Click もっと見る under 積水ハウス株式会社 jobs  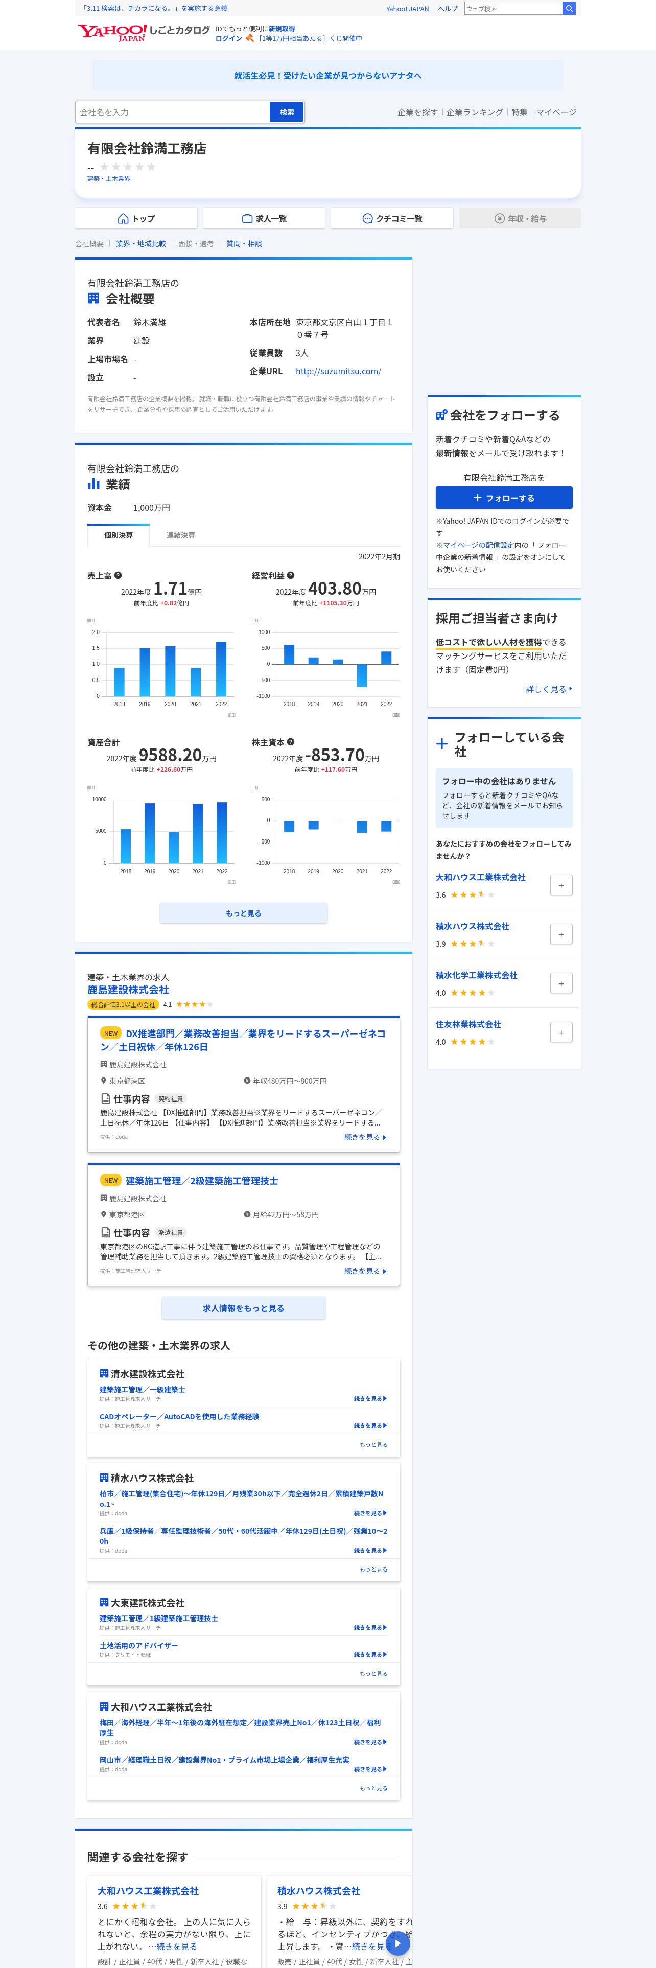point(373,1570)
